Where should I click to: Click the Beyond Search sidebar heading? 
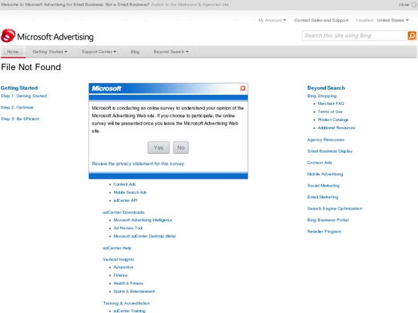click(x=326, y=88)
